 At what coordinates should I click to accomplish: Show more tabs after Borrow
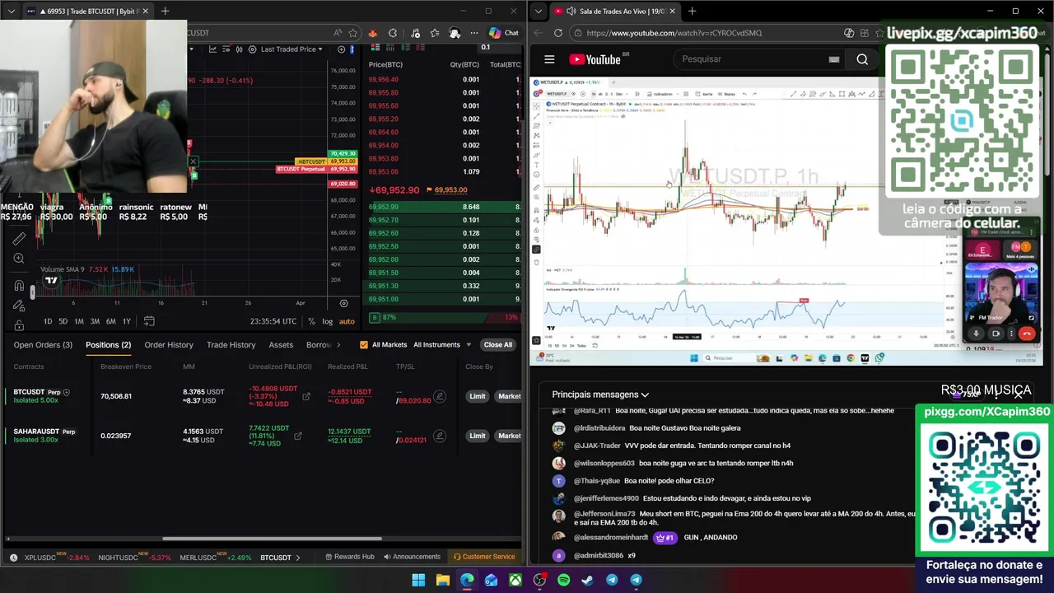[338, 345]
